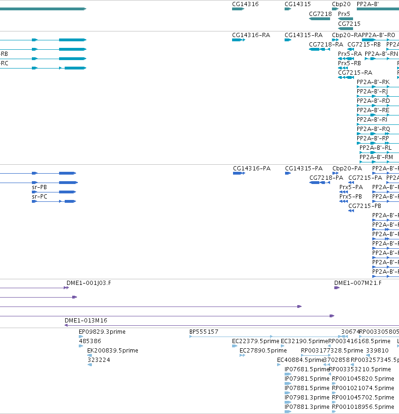This screenshot has height=414, width=399.
Task: Select the CG7215-RA transcript
Action: pos(346,77)
